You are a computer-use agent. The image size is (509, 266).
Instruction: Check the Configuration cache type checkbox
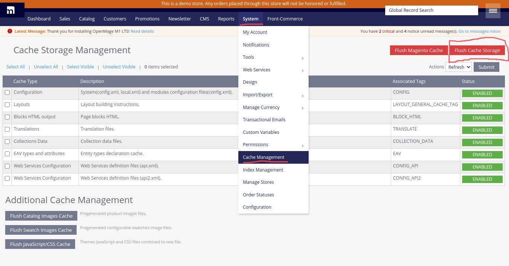coord(7,92)
